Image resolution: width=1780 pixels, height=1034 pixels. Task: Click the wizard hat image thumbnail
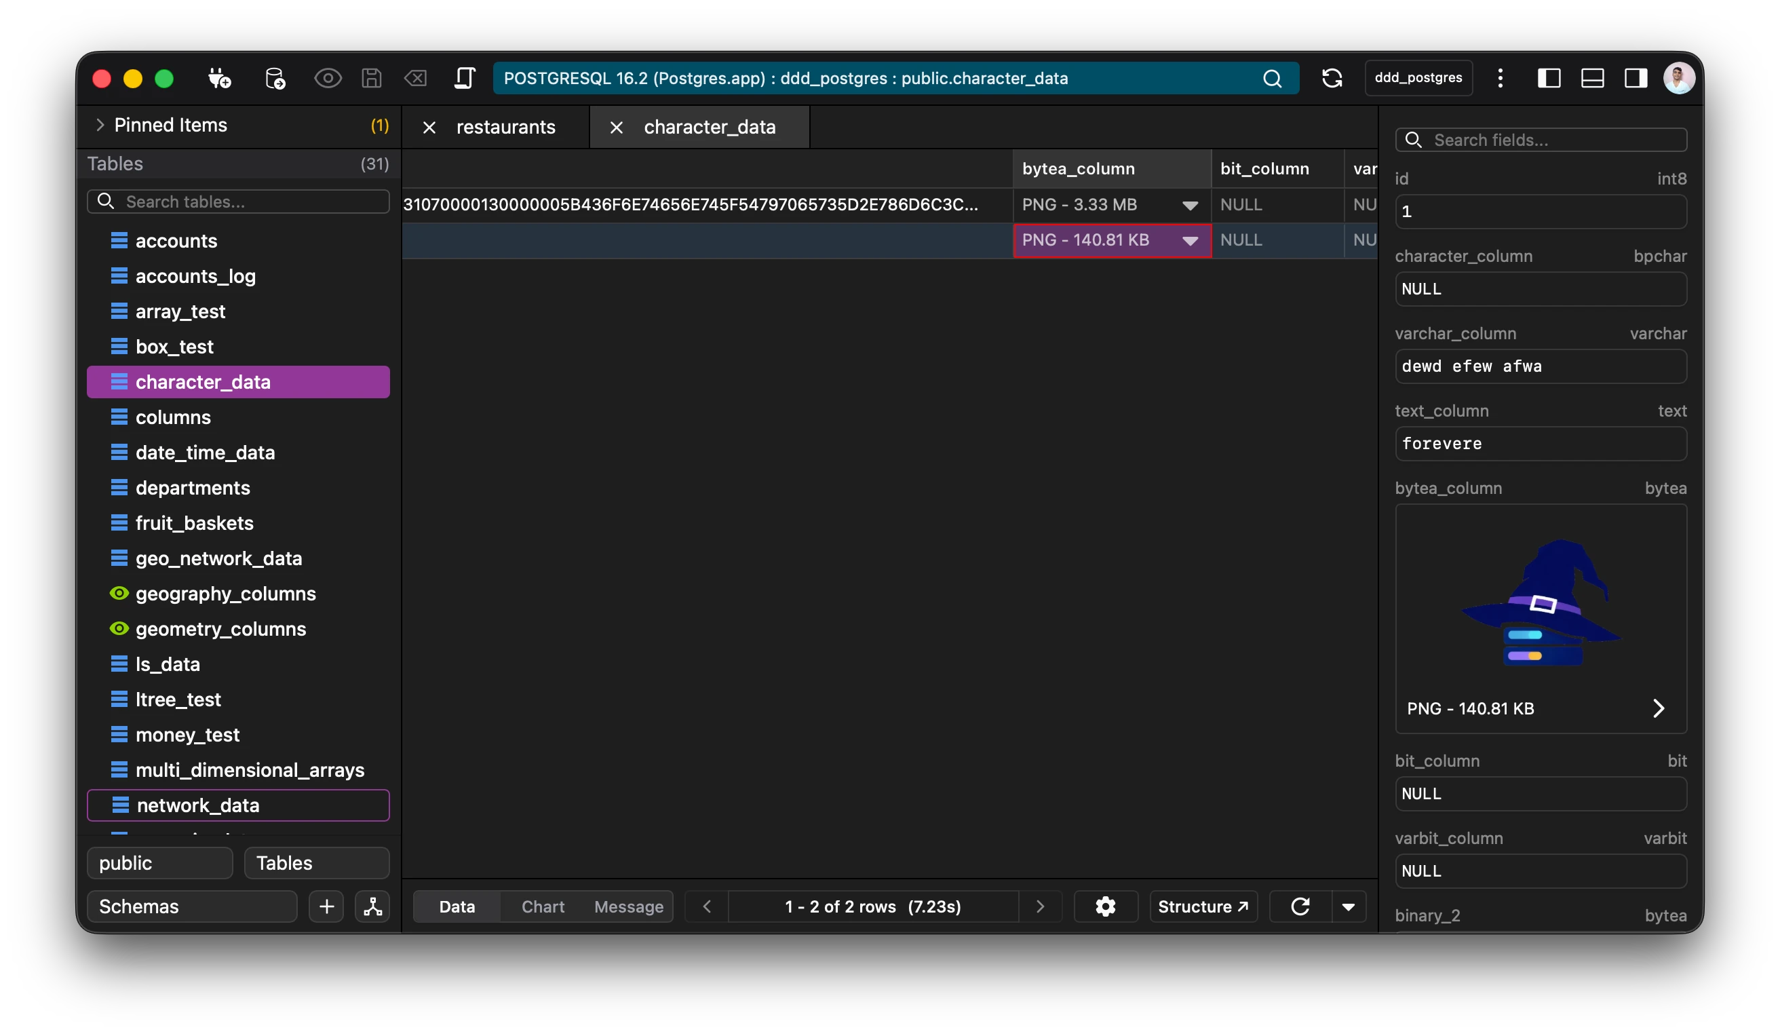tap(1541, 602)
